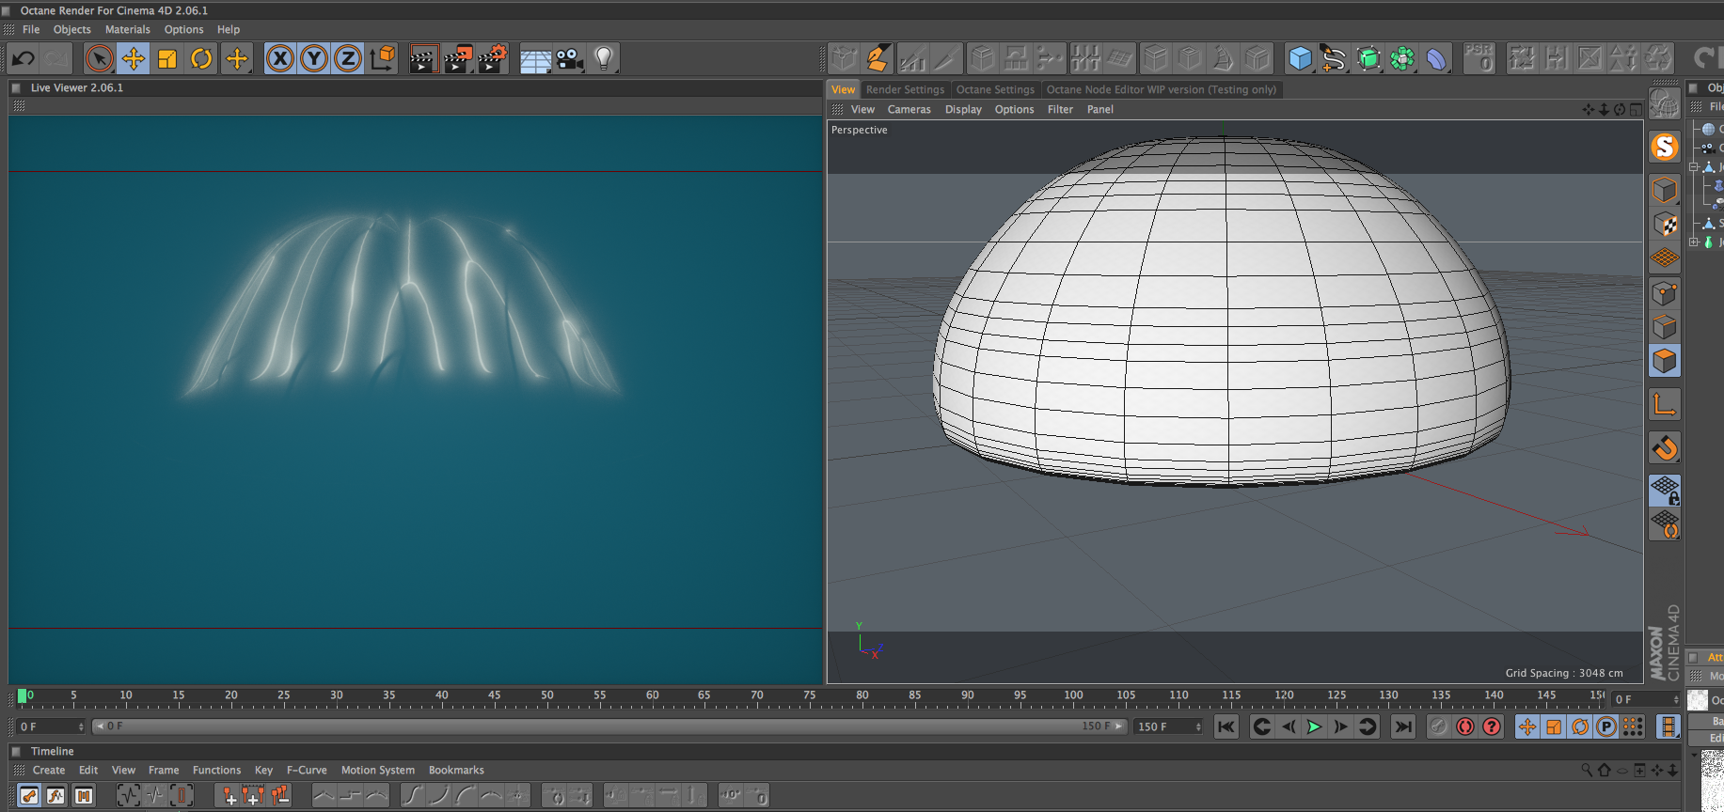Activate the Rotate tool

[201, 59]
